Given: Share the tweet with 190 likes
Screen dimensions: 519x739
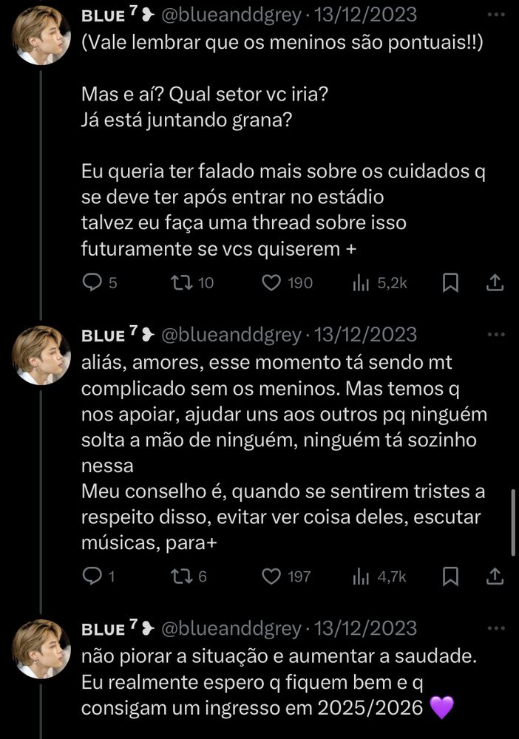Looking at the screenshot, I should point(495,283).
